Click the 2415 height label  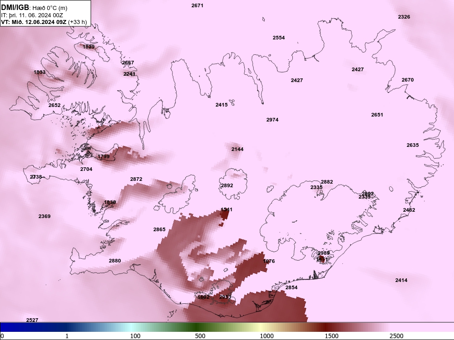click(x=222, y=105)
